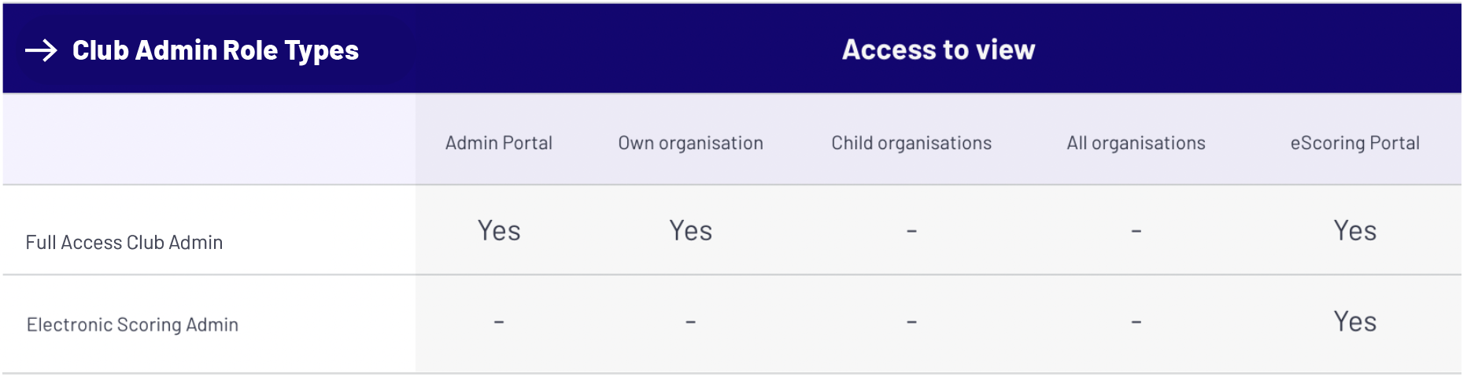
Task: Select the Admin Portal column header
Action: tap(499, 143)
